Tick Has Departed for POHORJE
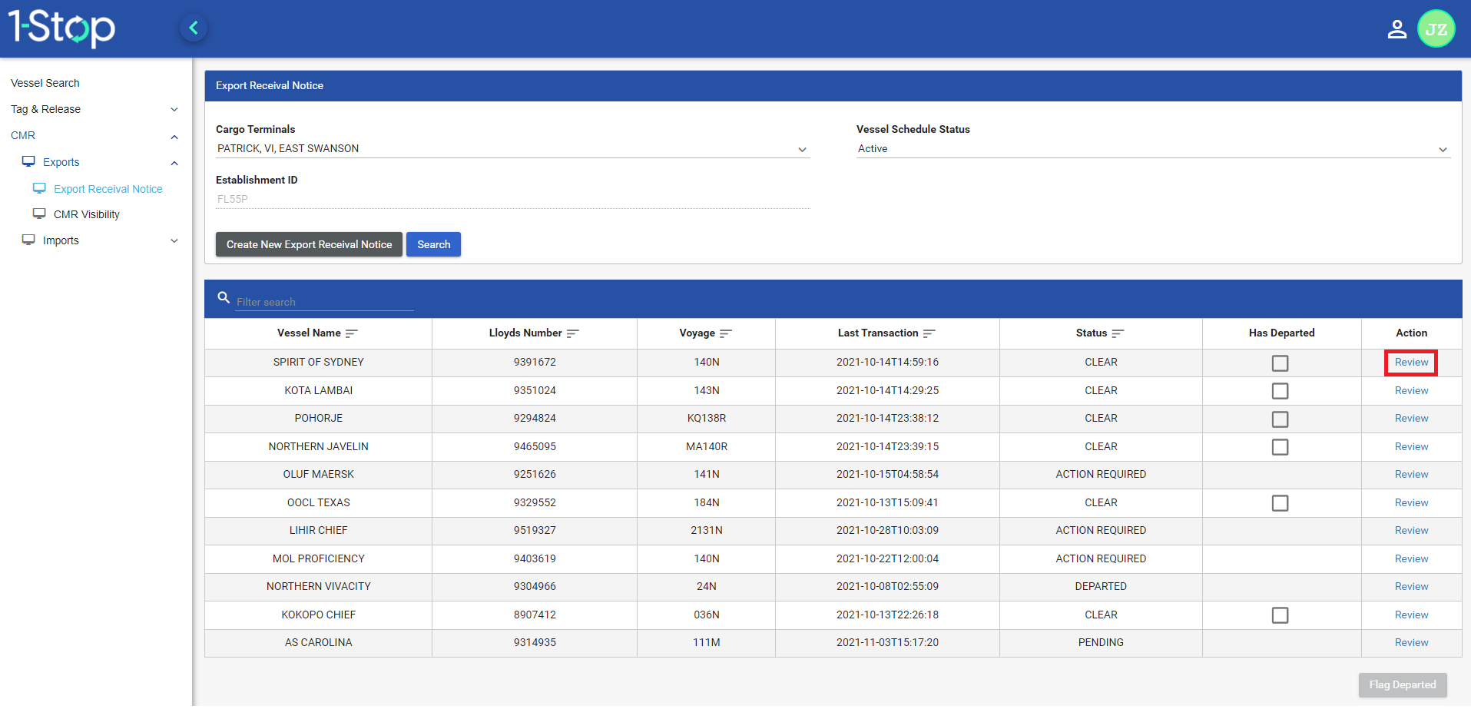The height and width of the screenshot is (719, 1471). click(1280, 419)
